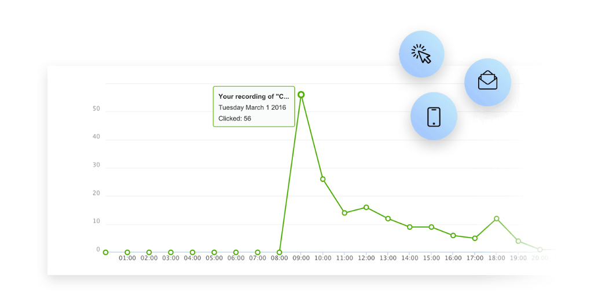Image resolution: width=609 pixels, height=304 pixels.
Task: Select the data point at 13:00
Action: pos(388,218)
